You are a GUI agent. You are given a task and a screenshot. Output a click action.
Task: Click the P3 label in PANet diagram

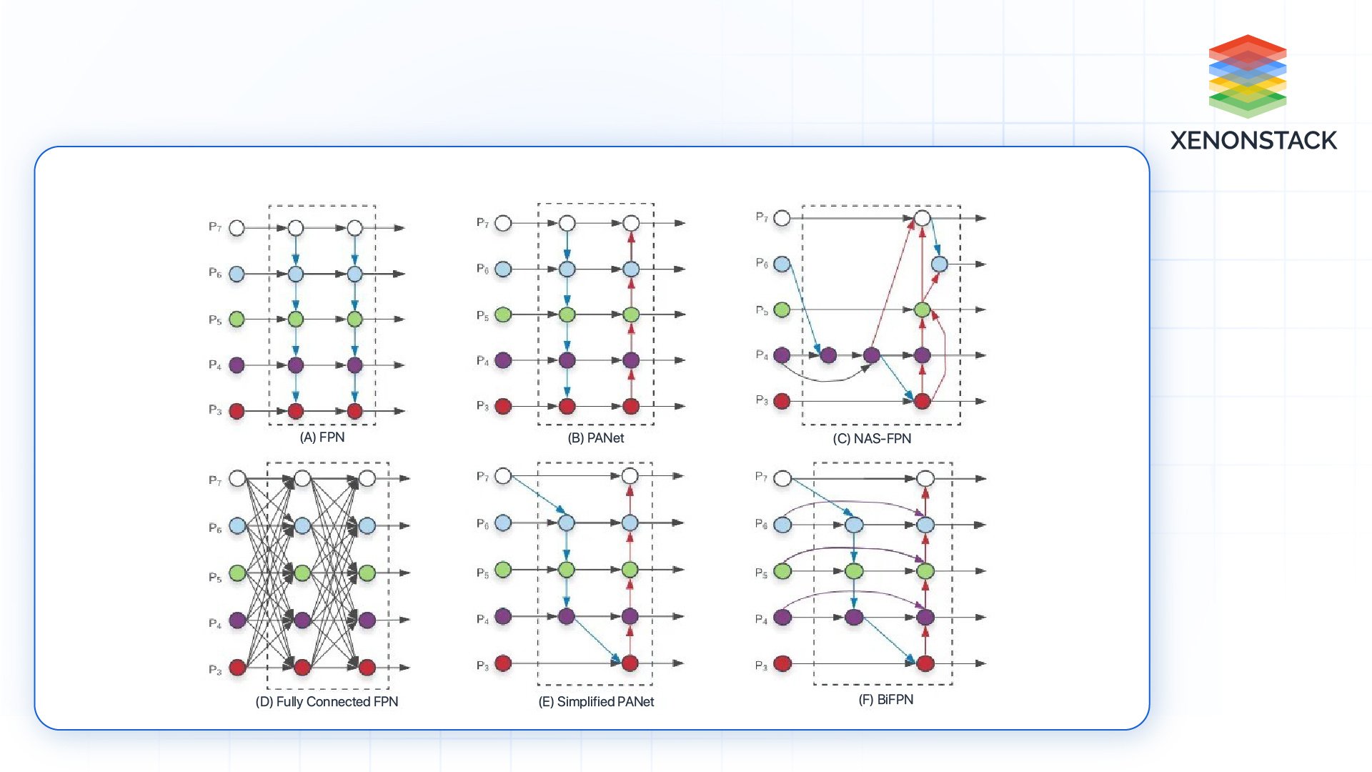click(x=483, y=406)
